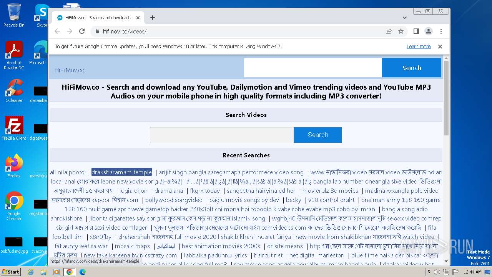Open 'v18 control draht' search link
The image size is (492, 277).
[x=331, y=200]
